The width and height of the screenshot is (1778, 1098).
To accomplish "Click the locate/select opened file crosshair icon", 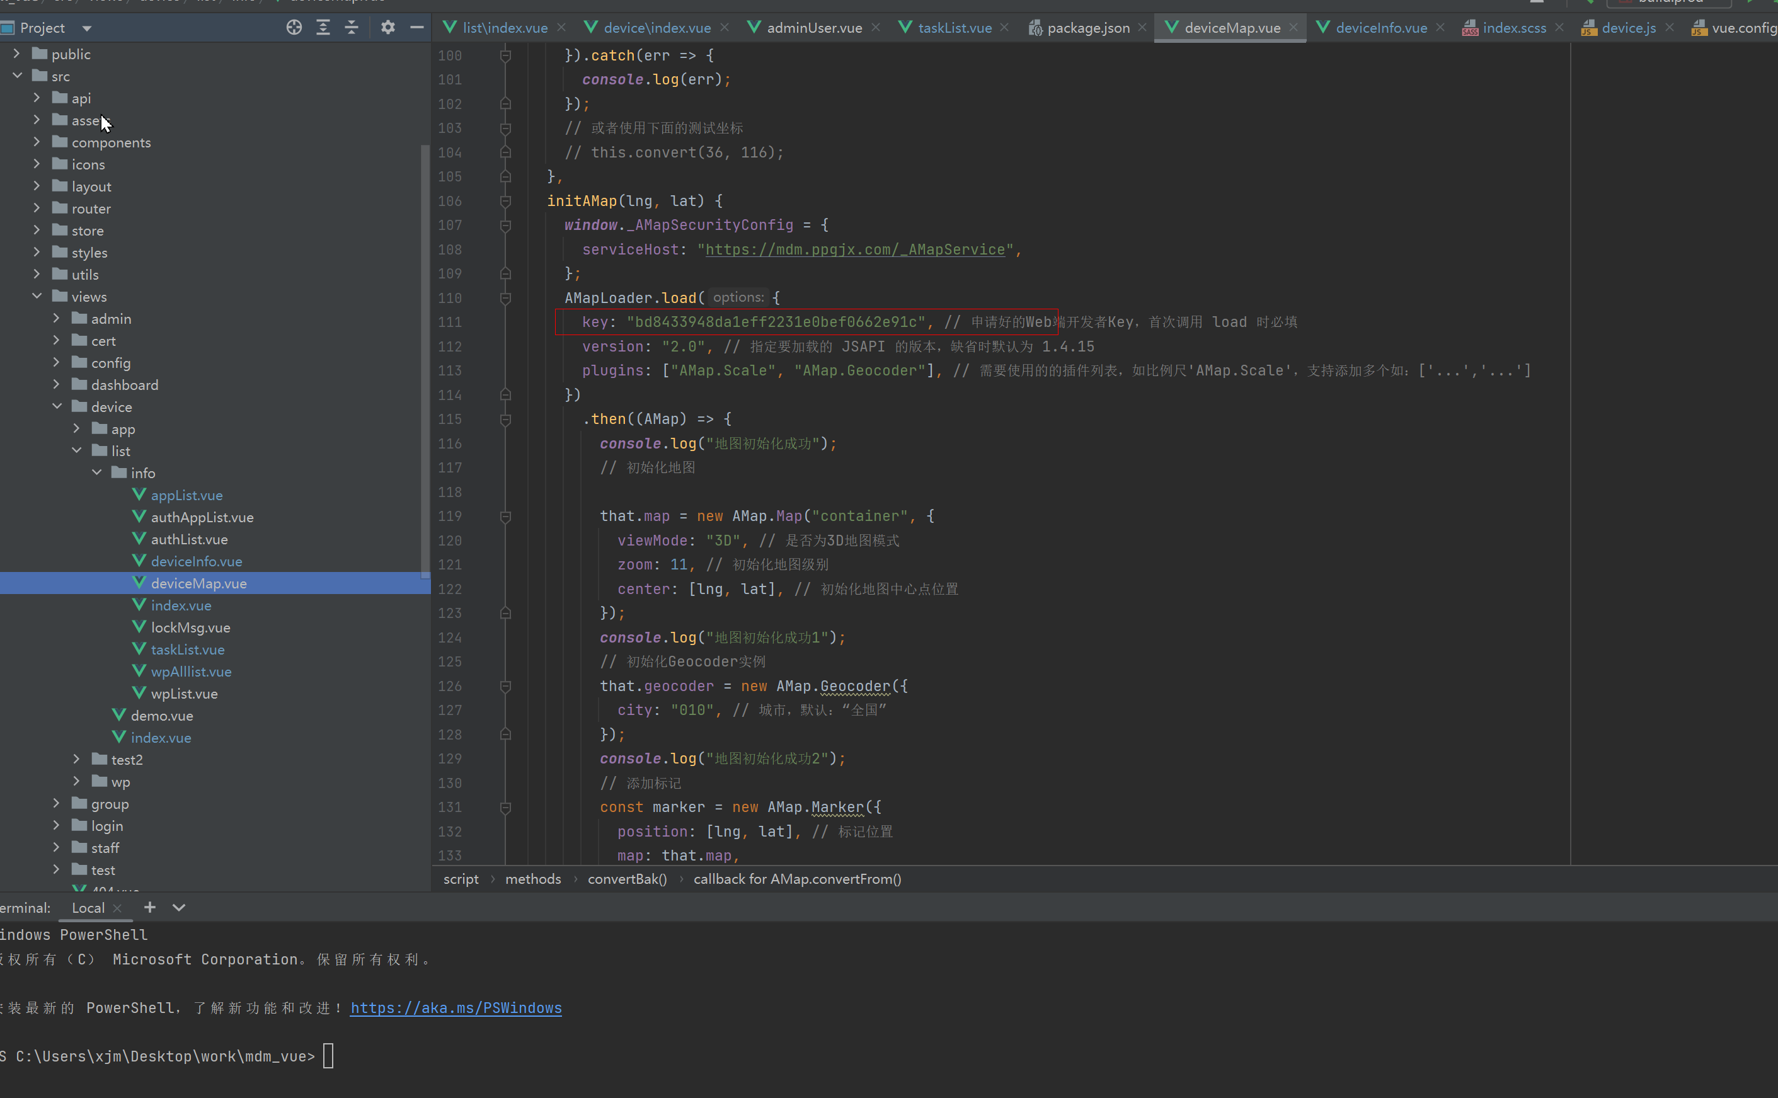I will click(x=294, y=28).
